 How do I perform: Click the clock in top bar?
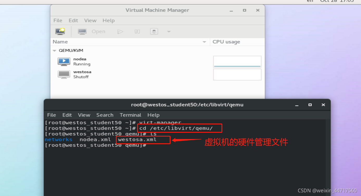pos(337,1)
